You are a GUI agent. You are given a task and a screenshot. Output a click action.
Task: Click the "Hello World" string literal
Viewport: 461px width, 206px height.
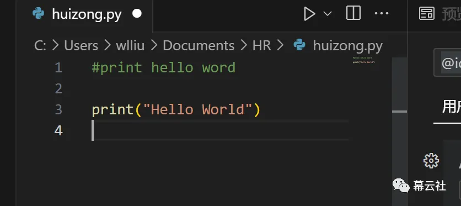click(197, 109)
